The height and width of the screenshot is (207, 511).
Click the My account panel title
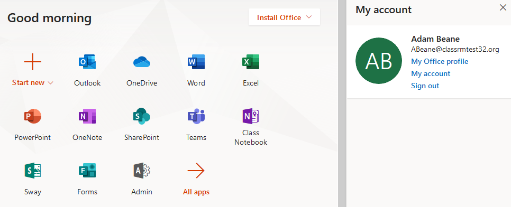coord(384,10)
